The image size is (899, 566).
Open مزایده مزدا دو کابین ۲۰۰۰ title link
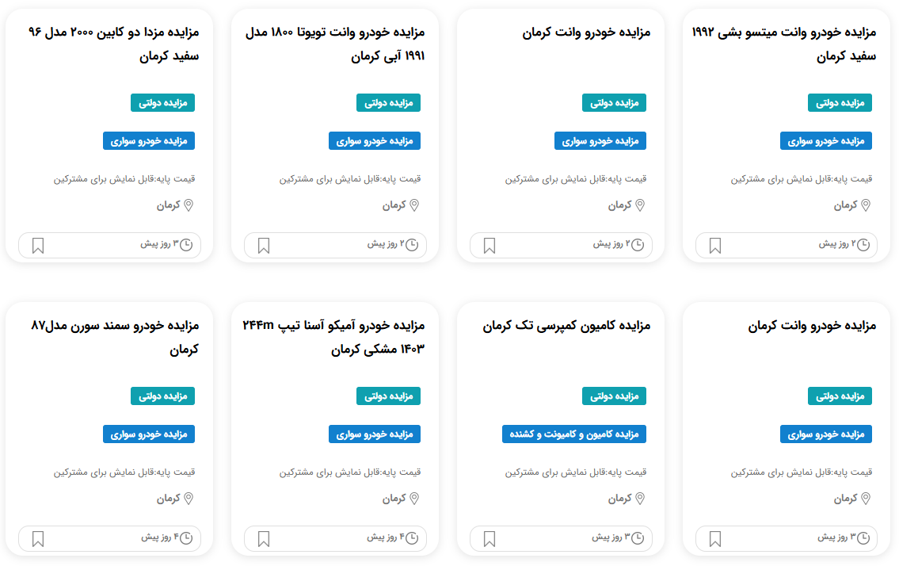(x=113, y=44)
